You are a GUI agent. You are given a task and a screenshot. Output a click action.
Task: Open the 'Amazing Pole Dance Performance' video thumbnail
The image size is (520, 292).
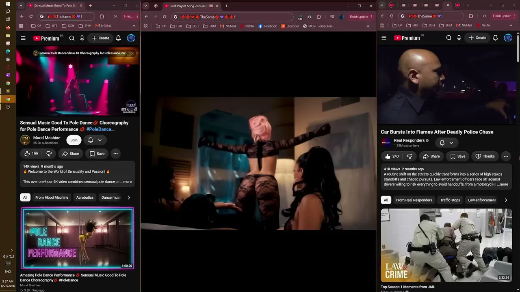tap(78, 238)
